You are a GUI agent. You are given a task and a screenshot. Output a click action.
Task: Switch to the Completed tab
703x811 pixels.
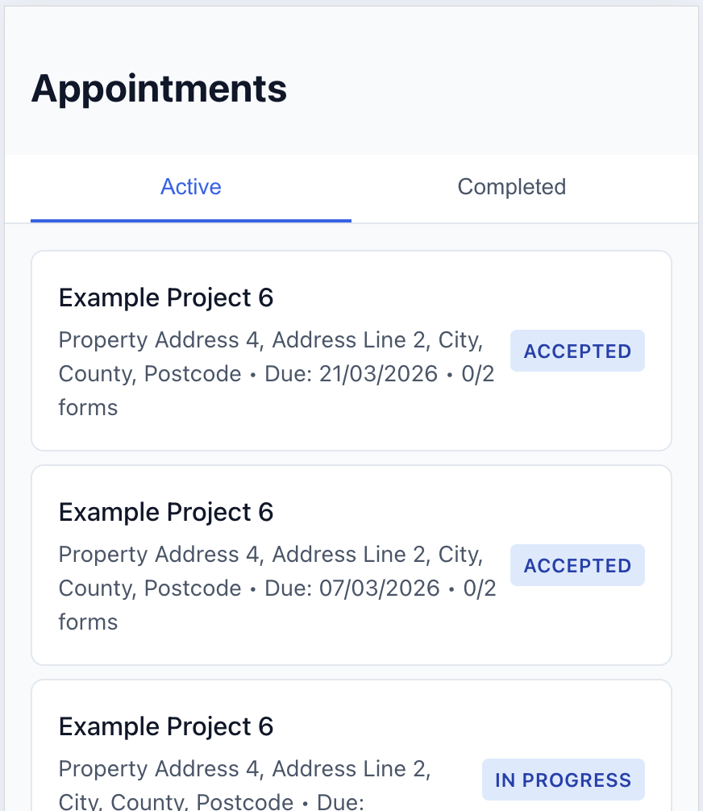(511, 187)
